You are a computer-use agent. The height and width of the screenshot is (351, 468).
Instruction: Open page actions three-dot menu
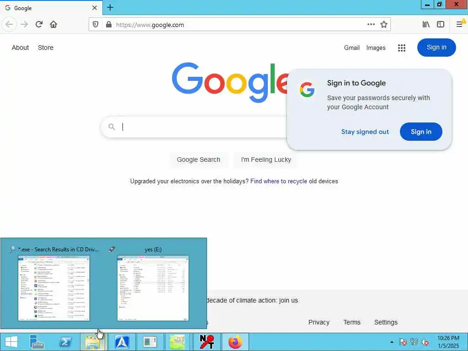click(x=371, y=25)
